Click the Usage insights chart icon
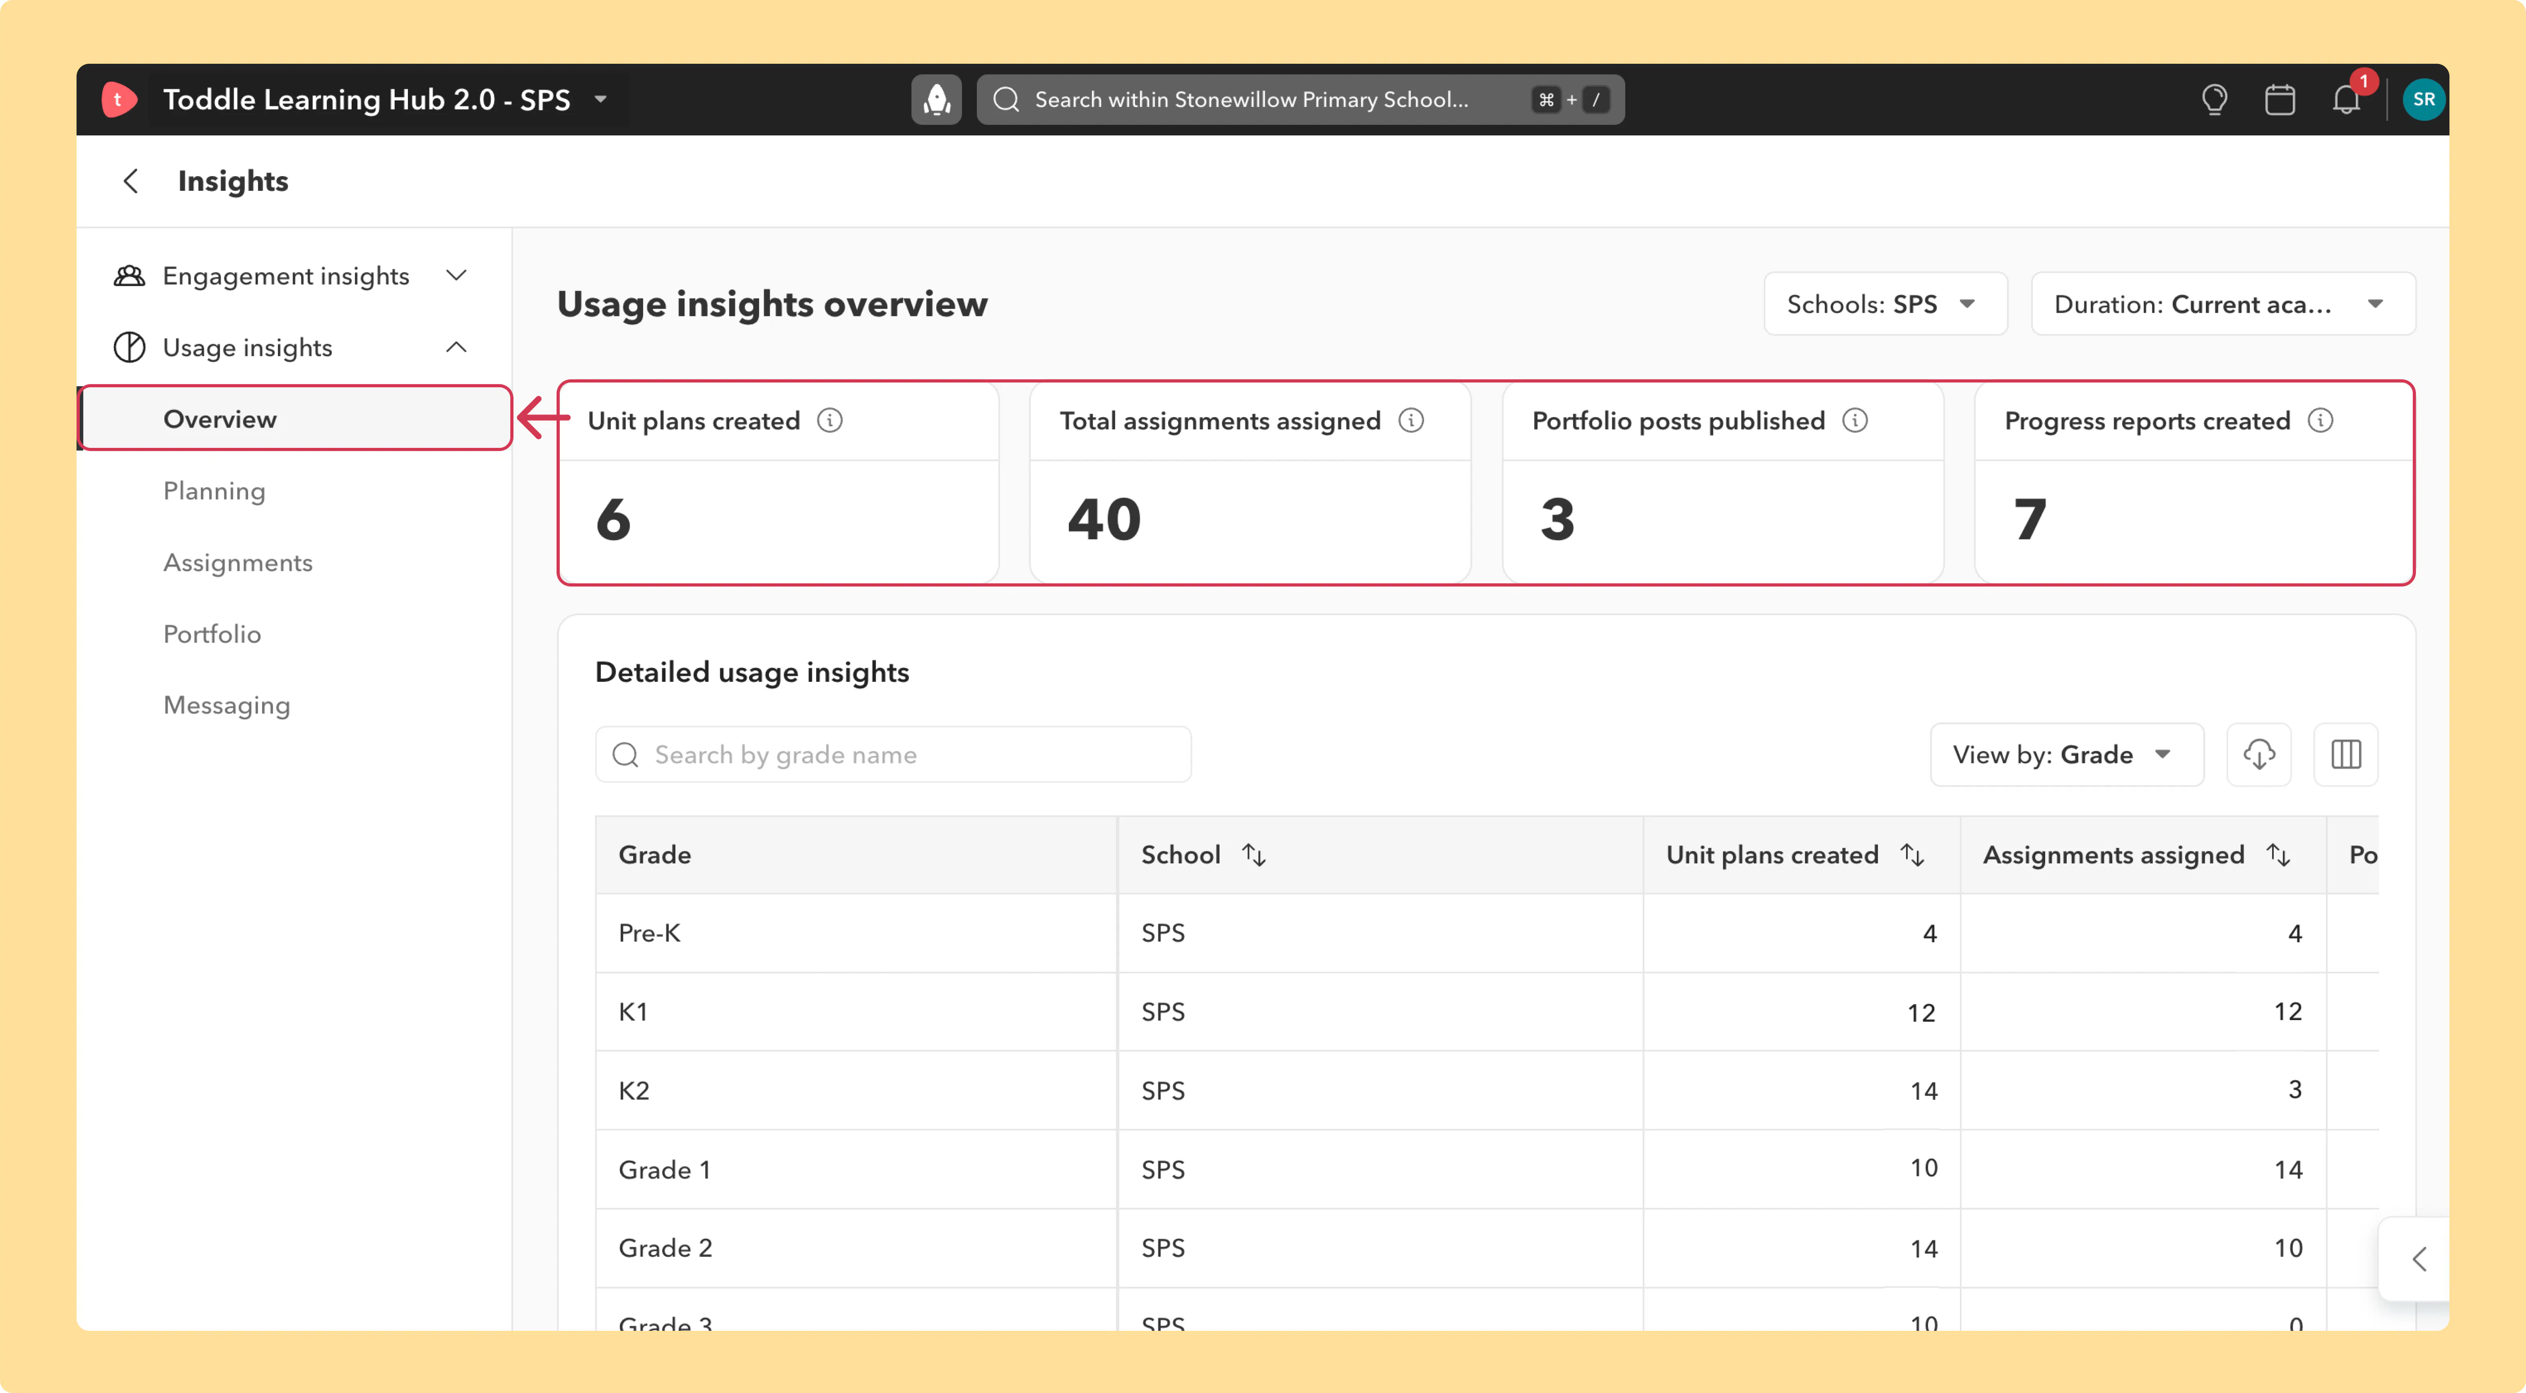Image resolution: width=2526 pixels, height=1393 pixels. pyautogui.click(x=130, y=347)
